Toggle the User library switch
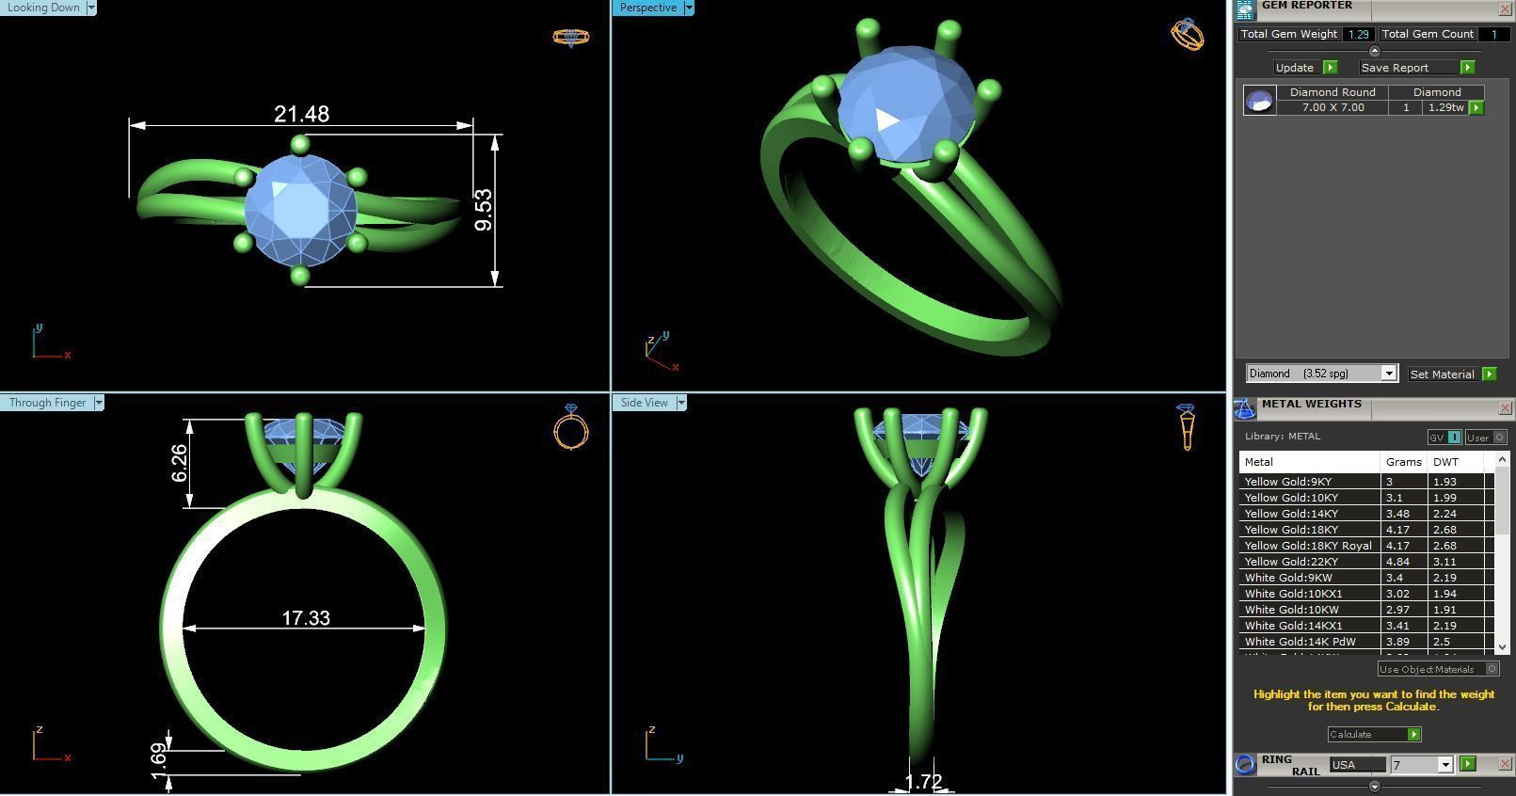Viewport: 1516px width, 796px height. [x=1486, y=438]
